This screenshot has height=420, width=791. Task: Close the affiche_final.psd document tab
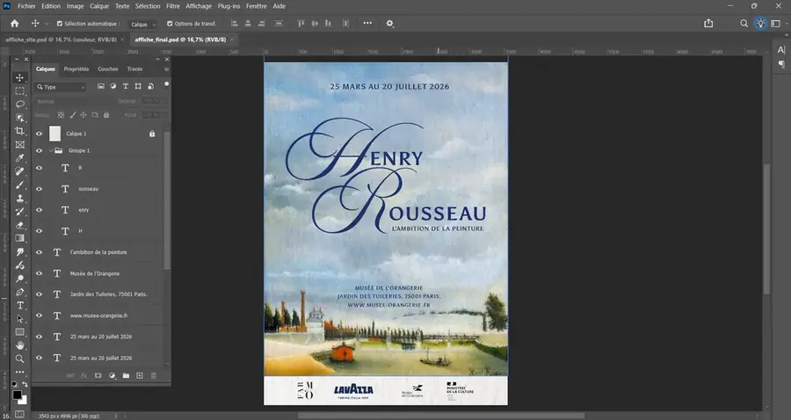pyautogui.click(x=231, y=40)
